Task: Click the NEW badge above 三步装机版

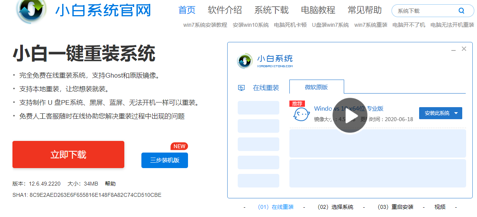Action: [179, 146]
